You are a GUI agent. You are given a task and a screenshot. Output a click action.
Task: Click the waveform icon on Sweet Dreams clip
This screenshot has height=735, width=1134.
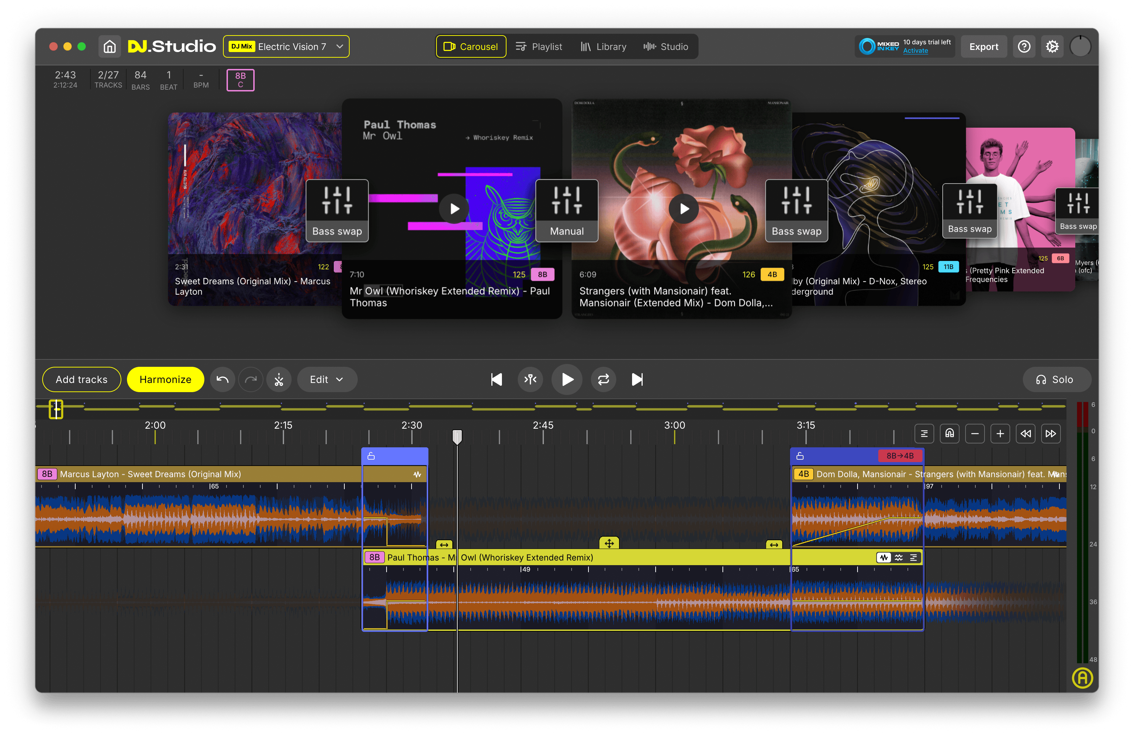point(418,474)
